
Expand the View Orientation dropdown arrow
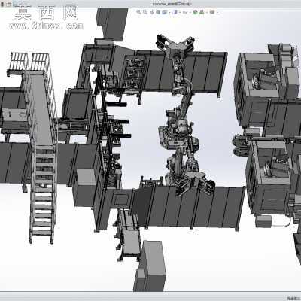click(170, 12)
